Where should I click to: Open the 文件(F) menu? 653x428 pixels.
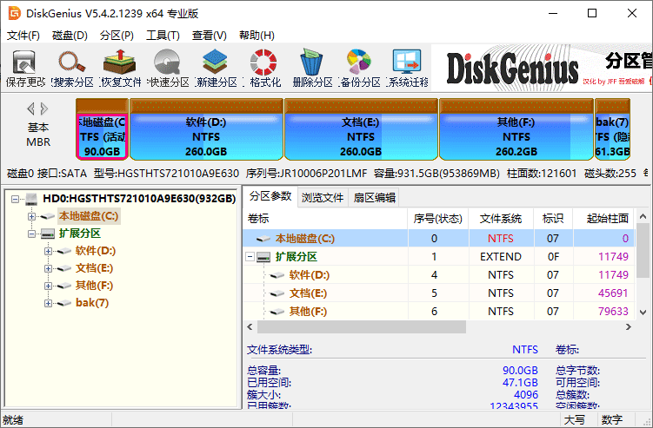pyautogui.click(x=23, y=36)
